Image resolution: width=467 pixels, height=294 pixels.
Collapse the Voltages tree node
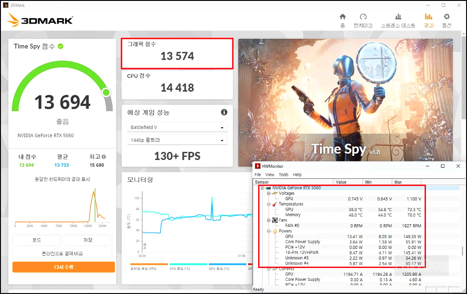pos(269,193)
